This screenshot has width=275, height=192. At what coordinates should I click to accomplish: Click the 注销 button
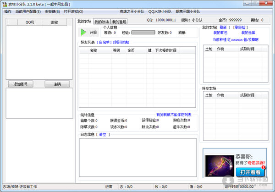coord(57,84)
